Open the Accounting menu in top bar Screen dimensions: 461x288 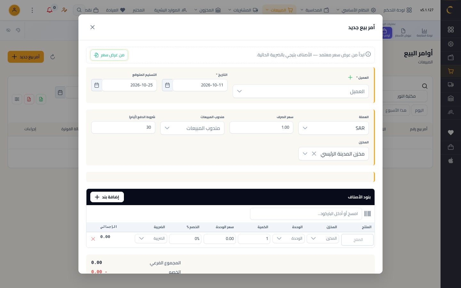coord(315,10)
